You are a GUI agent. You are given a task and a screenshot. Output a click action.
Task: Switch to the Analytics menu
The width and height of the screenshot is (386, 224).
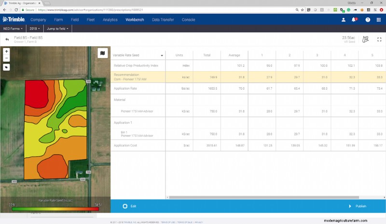click(110, 20)
